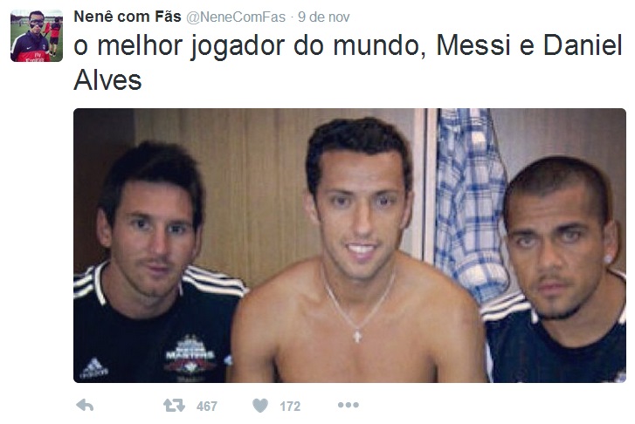Click the Nenê com Fãs display name
This screenshot has height=424, width=635.
(128, 17)
